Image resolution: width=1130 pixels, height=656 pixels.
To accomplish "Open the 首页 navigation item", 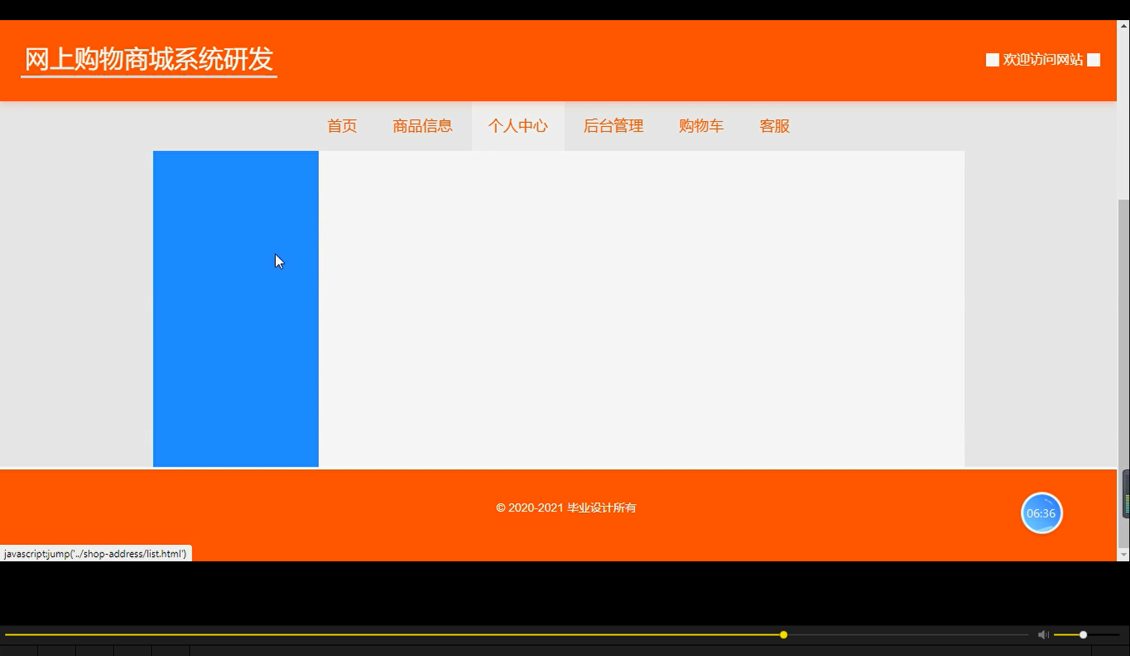I will click(341, 126).
